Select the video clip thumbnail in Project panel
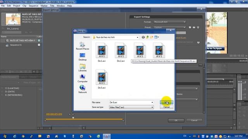248x139 pixels. 13,19
